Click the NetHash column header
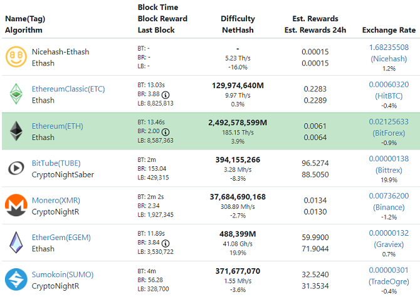Image resolution: width=420 pixels, height=297 pixels. pos(238,30)
